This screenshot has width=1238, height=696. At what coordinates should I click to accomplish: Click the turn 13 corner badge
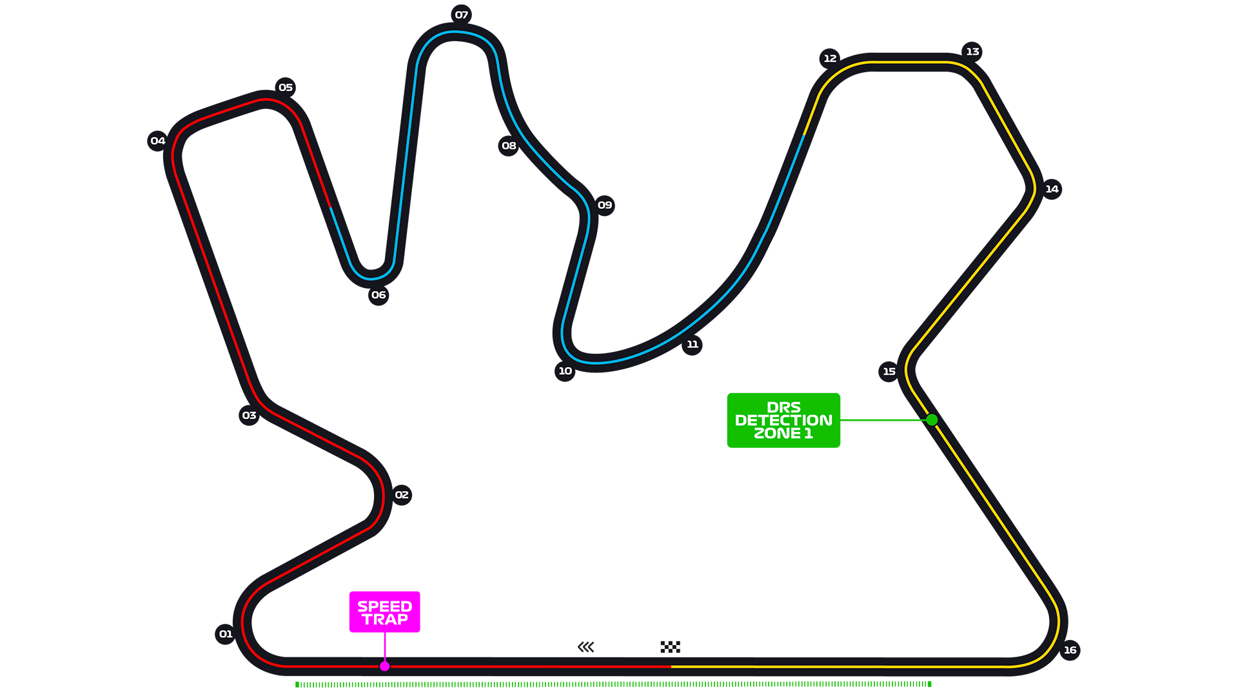(x=972, y=52)
